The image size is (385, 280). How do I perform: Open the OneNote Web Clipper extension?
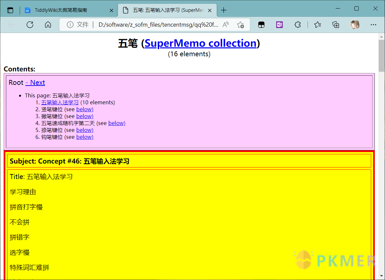(x=279, y=25)
